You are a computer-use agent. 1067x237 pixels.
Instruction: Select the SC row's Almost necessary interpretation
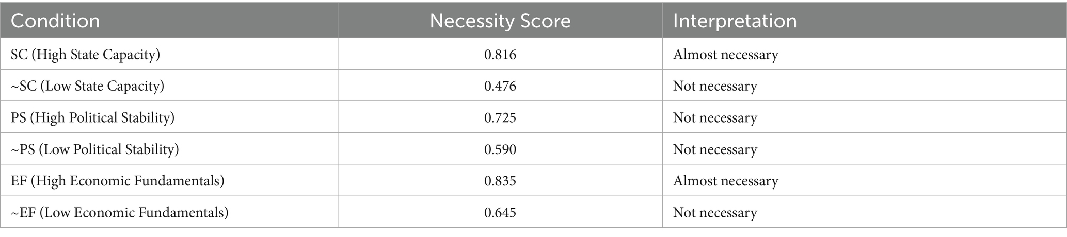tap(725, 54)
